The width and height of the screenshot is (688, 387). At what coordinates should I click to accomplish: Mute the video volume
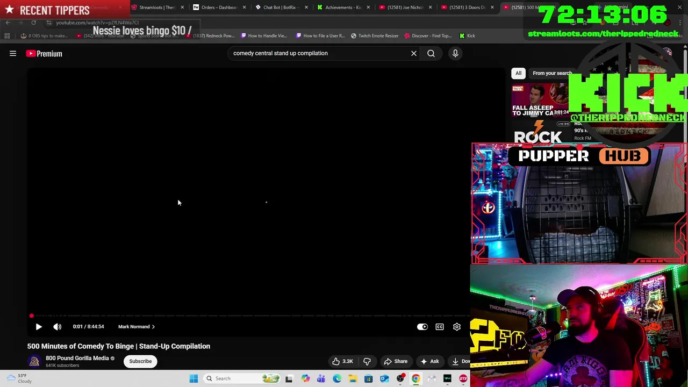pyautogui.click(x=58, y=326)
